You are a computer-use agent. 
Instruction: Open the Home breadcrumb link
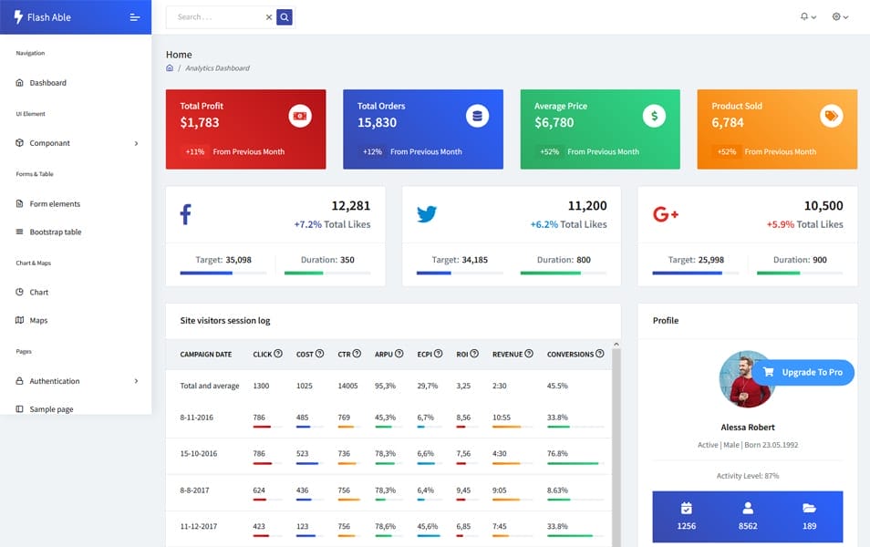tap(168, 67)
